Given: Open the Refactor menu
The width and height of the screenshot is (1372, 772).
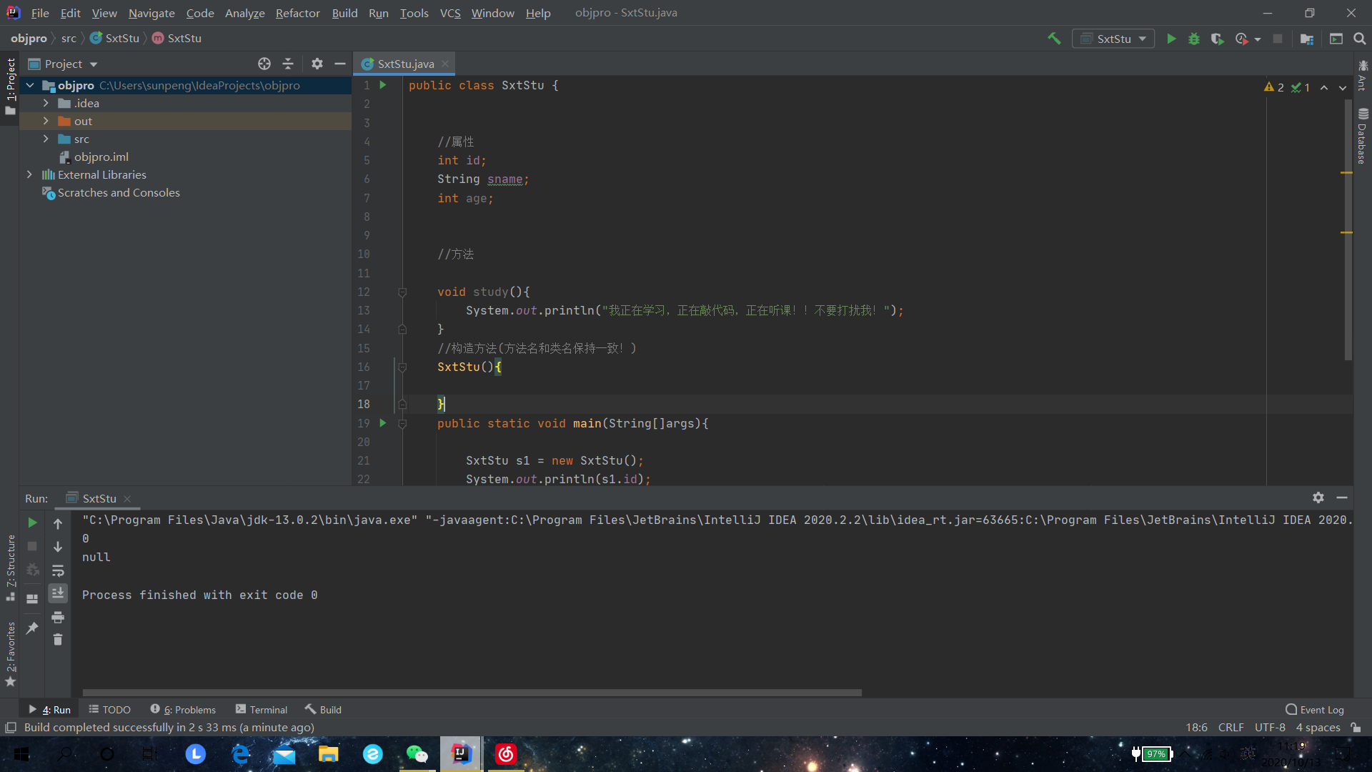Looking at the screenshot, I should (298, 13).
